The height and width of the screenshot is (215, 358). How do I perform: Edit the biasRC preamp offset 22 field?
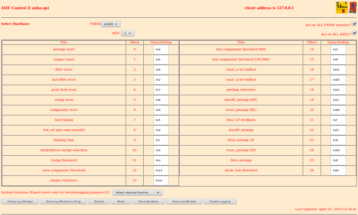click(338, 130)
